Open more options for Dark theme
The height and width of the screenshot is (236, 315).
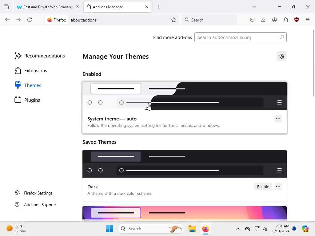tap(278, 187)
